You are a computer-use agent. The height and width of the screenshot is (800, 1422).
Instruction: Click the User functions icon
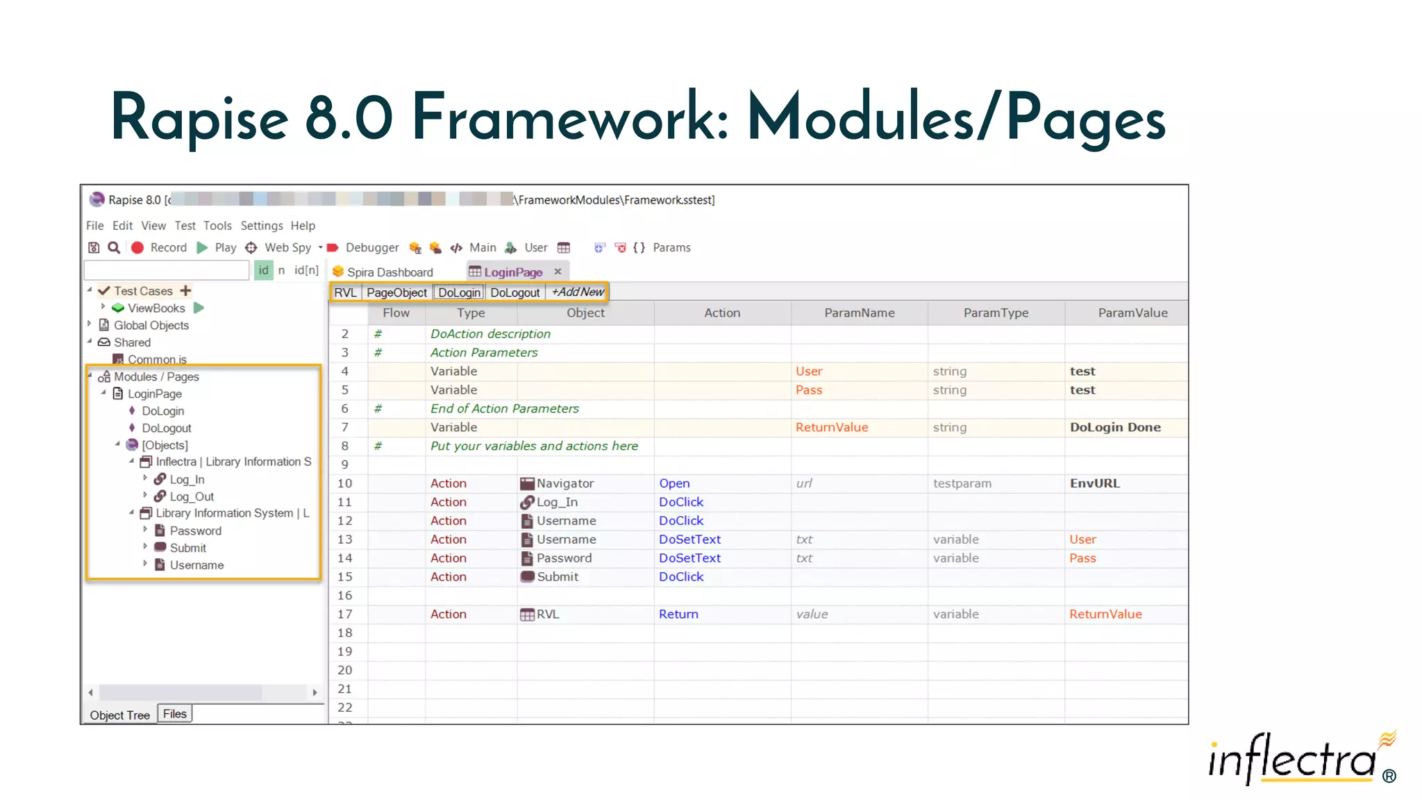pyautogui.click(x=511, y=247)
